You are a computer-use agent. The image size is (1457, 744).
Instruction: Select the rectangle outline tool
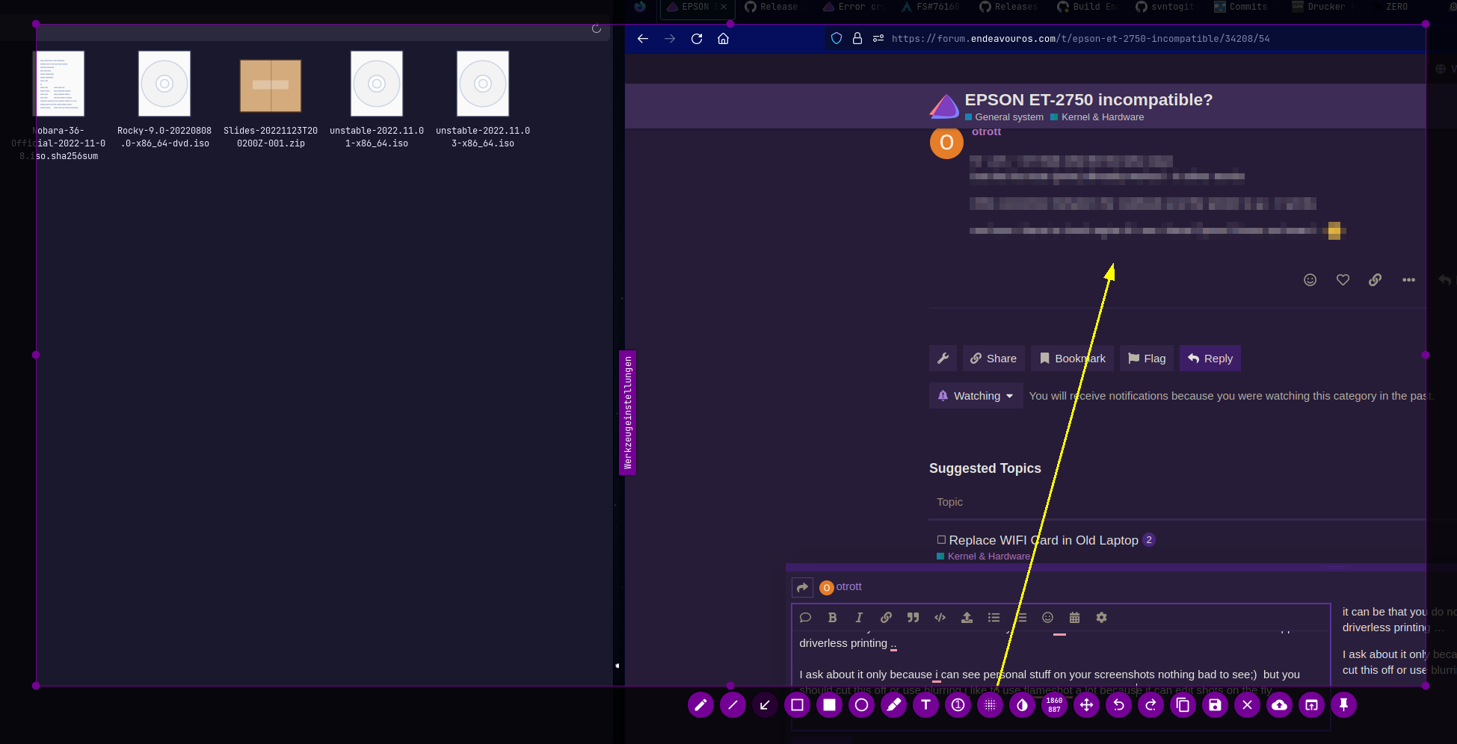pyautogui.click(x=797, y=704)
